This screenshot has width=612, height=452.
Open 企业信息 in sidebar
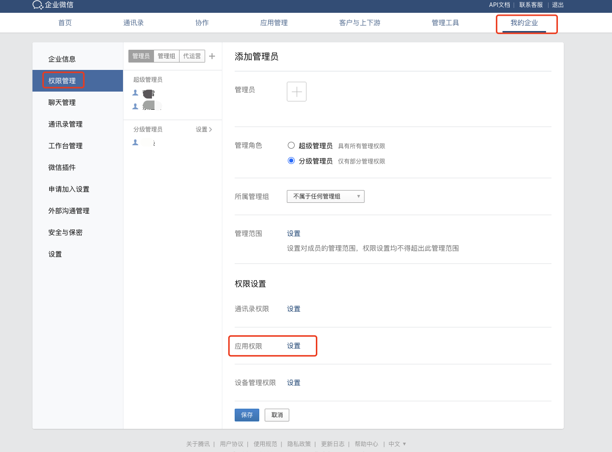pyautogui.click(x=78, y=59)
